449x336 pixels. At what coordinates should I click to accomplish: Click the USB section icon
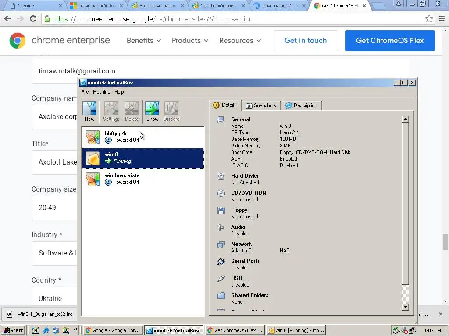(221, 279)
